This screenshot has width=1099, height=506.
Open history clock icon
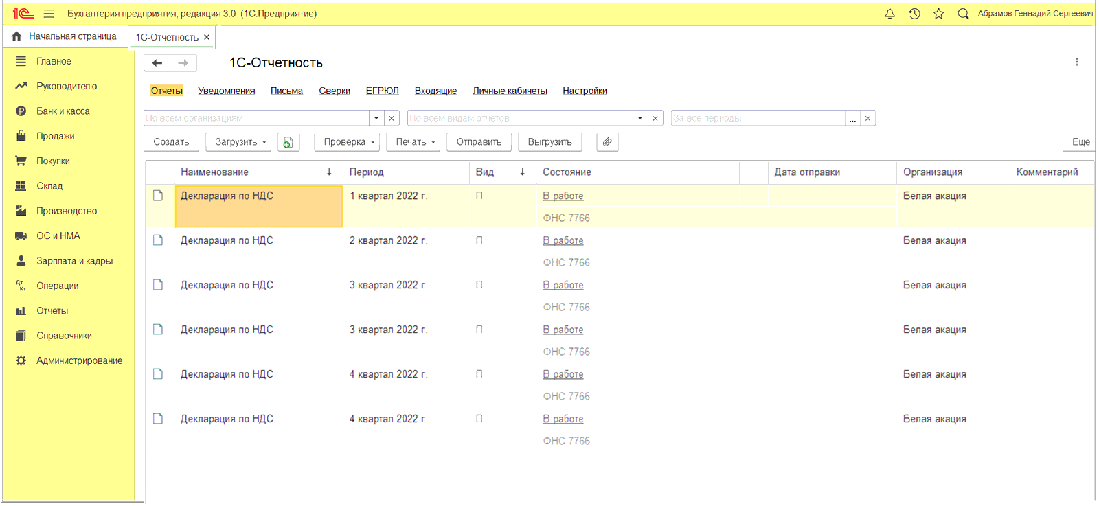point(914,13)
